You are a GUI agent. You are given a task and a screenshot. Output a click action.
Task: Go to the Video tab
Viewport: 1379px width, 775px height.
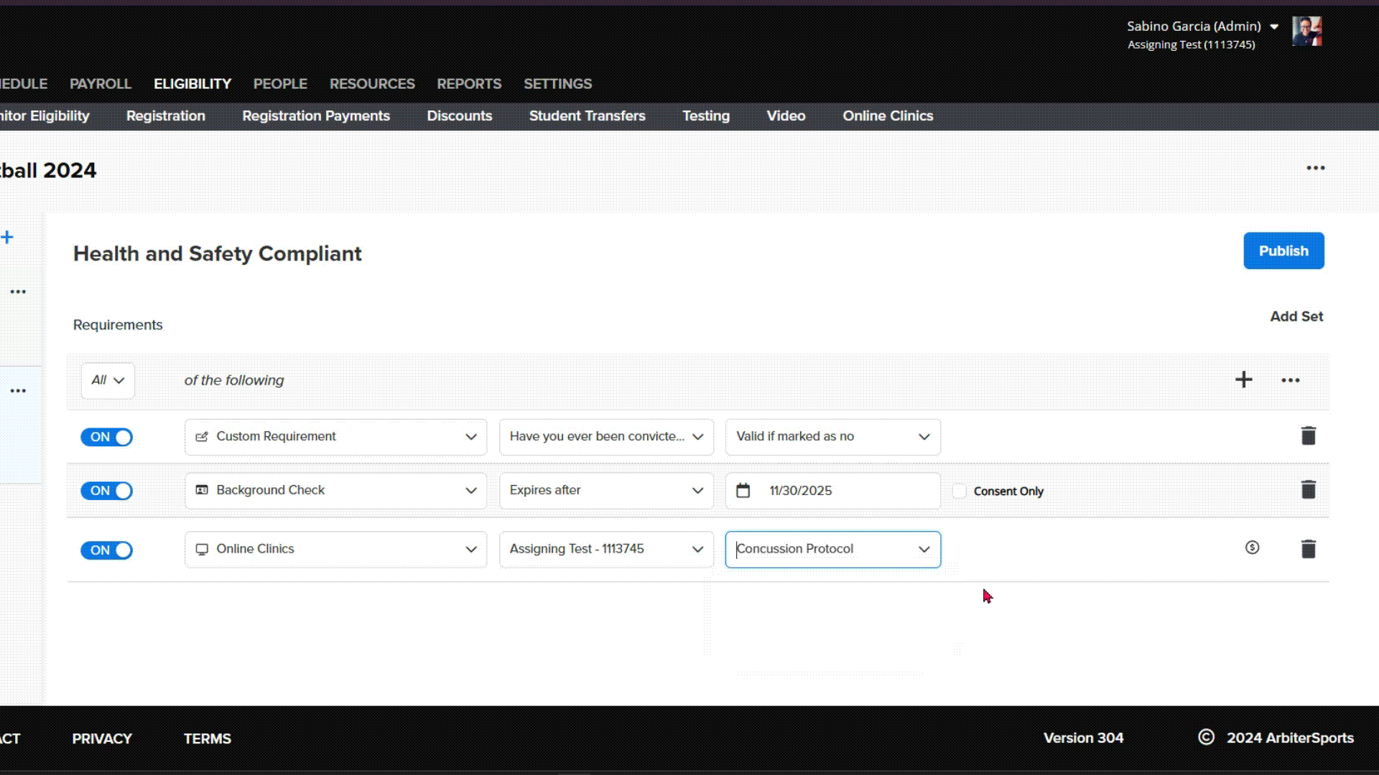click(786, 116)
